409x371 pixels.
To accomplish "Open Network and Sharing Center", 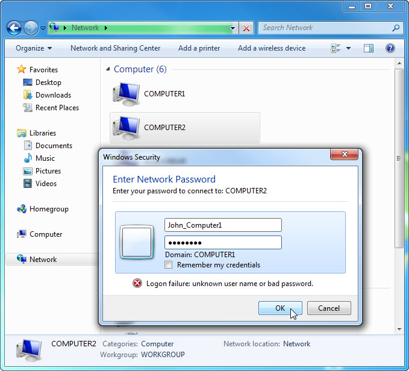I will pos(115,48).
